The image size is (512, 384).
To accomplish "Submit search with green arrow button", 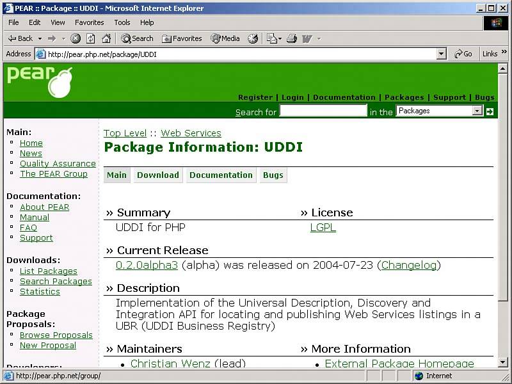I will click(x=490, y=111).
